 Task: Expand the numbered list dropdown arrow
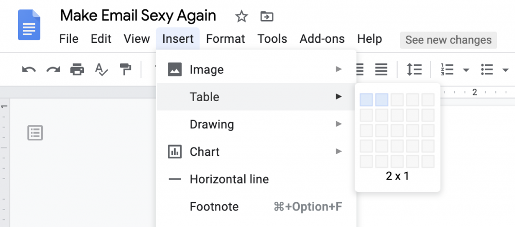click(x=466, y=70)
